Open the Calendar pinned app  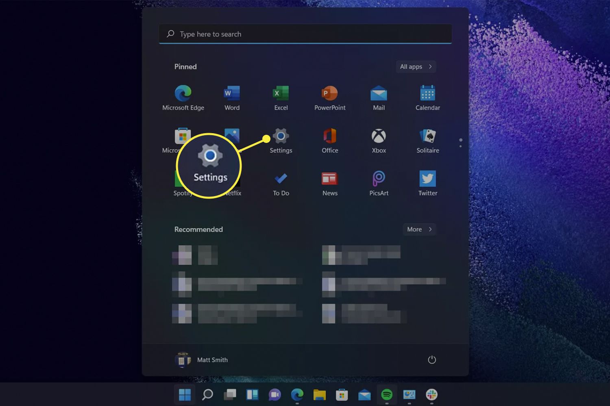427,98
